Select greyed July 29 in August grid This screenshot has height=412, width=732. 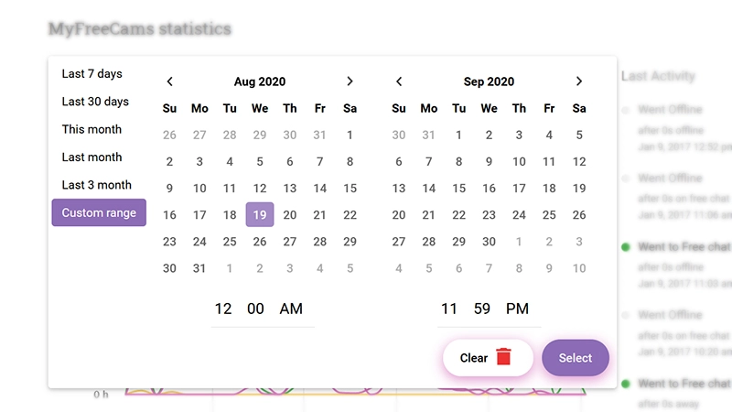point(260,135)
